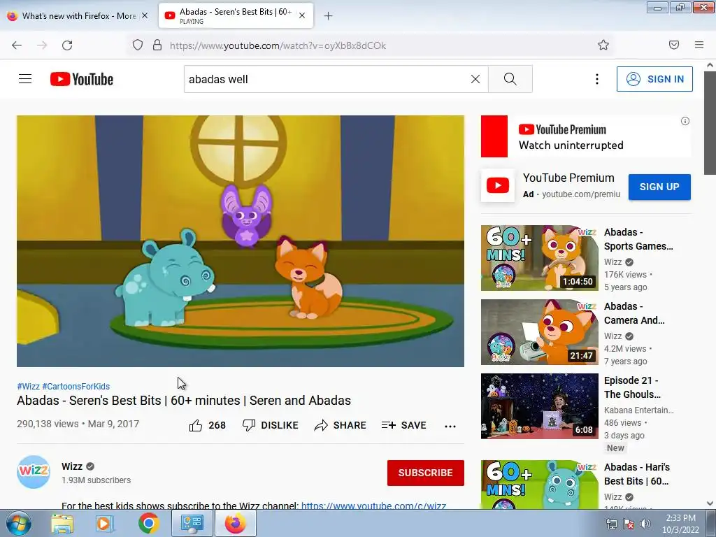The height and width of the screenshot is (537, 716).
Task: Click the video player area
Action: pos(241,241)
